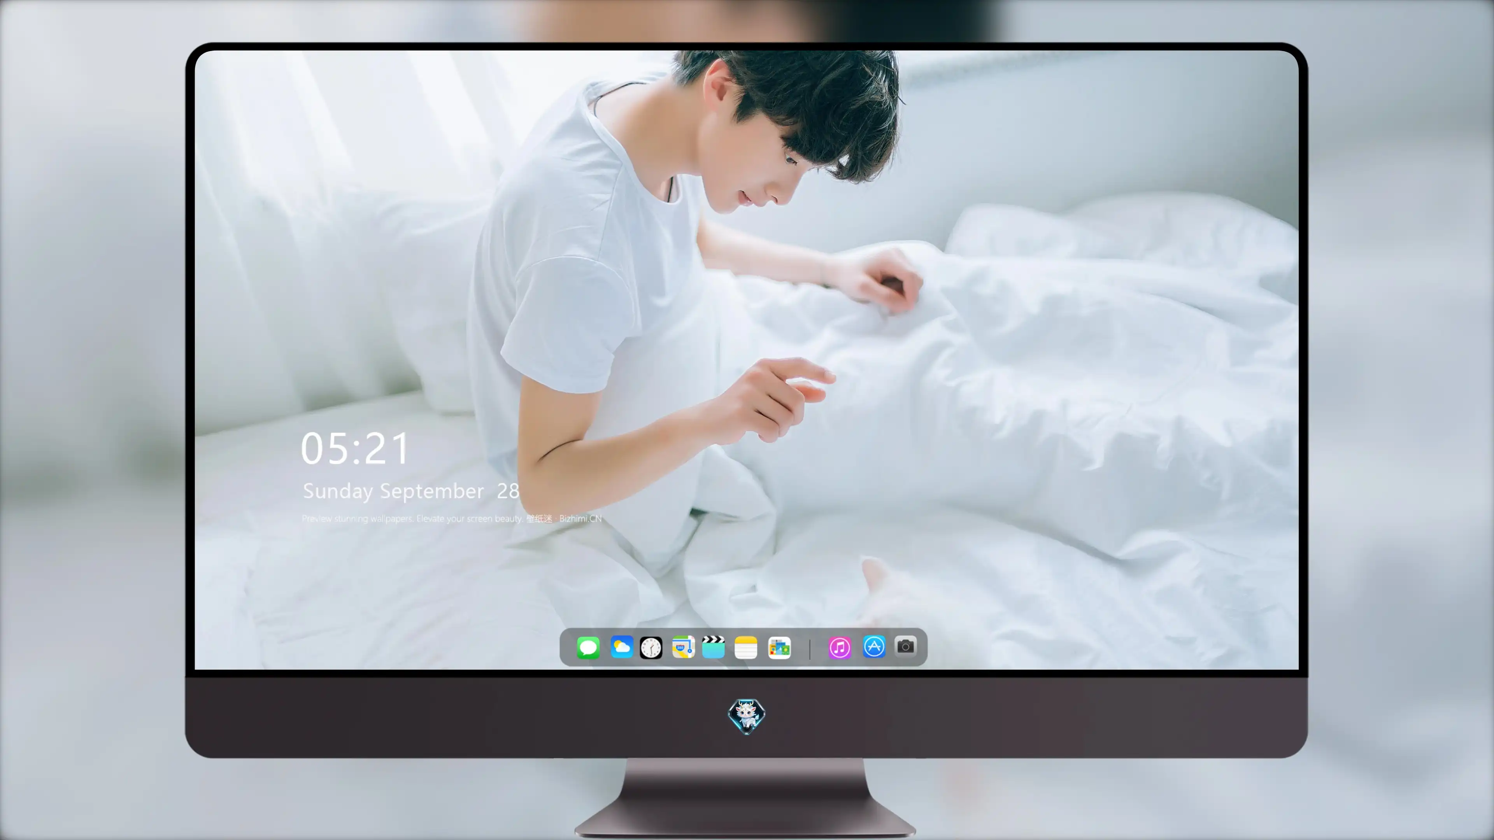Viewport: 1494px width, 840px height.
Task: Open the App Store icon
Action: pyautogui.click(x=874, y=646)
